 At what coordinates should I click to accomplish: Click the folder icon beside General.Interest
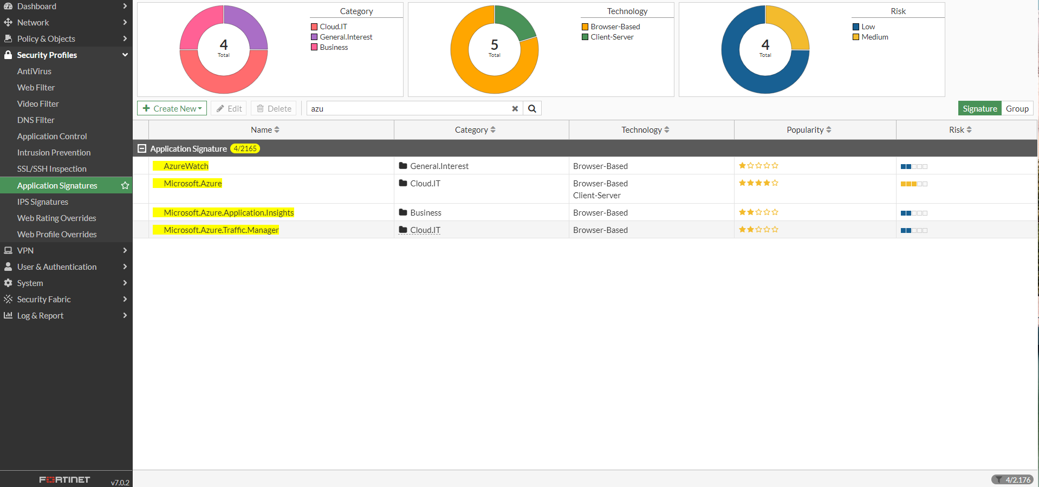[x=403, y=166]
